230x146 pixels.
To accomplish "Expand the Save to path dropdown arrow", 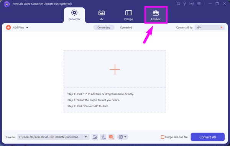I will 86,137.
